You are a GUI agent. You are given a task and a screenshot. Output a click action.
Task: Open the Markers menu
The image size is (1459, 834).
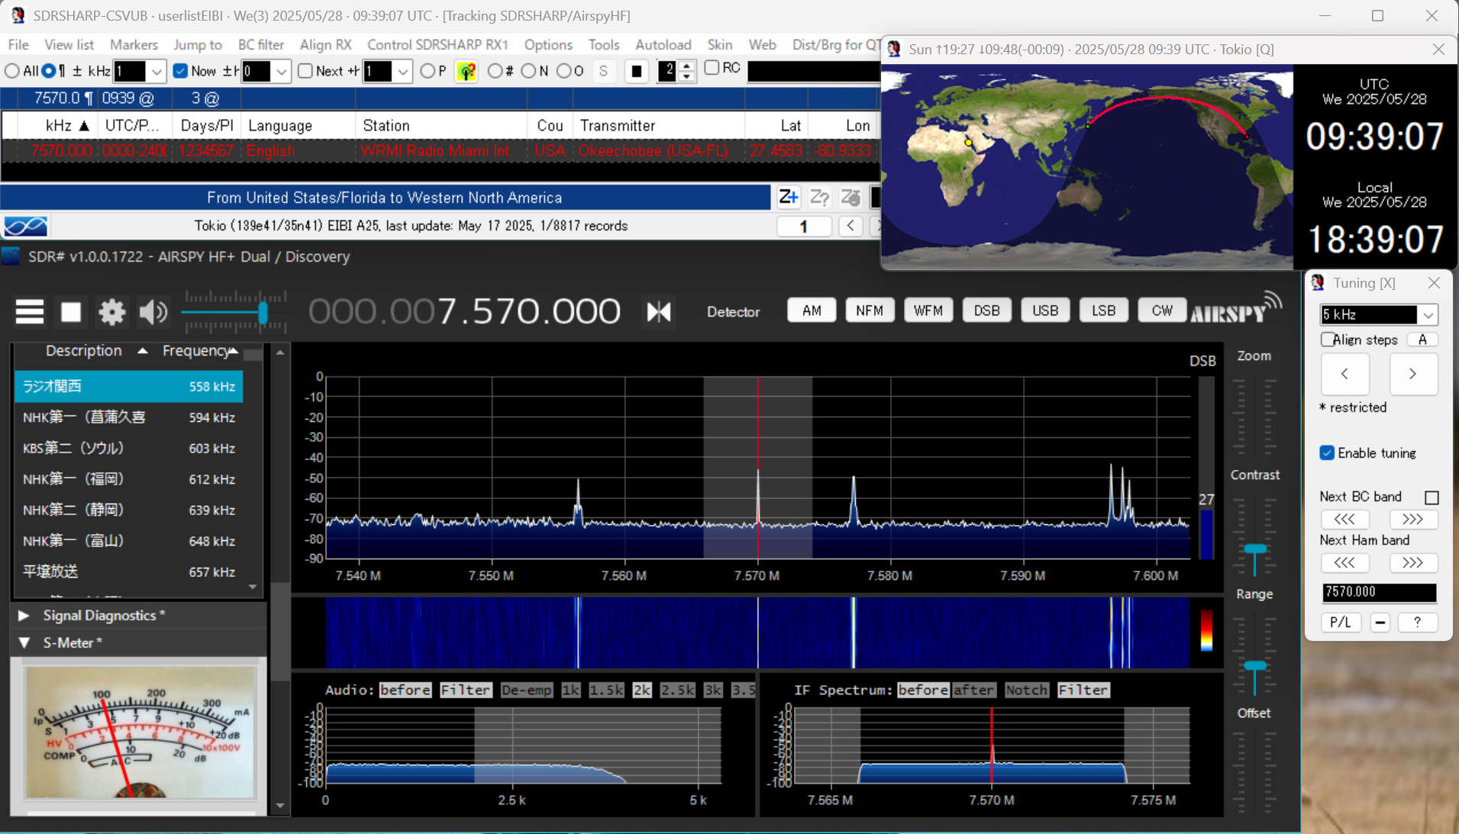(x=134, y=45)
